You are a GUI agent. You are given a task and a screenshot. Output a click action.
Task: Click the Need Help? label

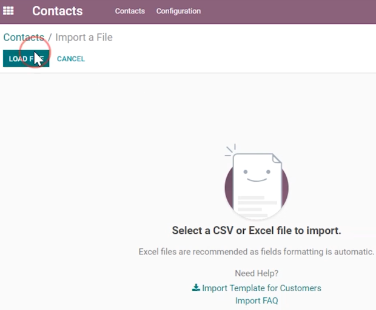click(x=257, y=273)
